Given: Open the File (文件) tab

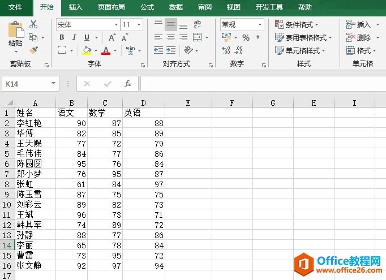Looking at the screenshot, I should point(15,7).
